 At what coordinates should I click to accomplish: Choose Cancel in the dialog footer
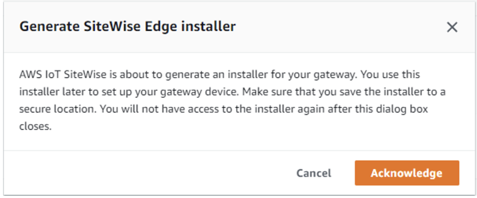pyautogui.click(x=313, y=173)
